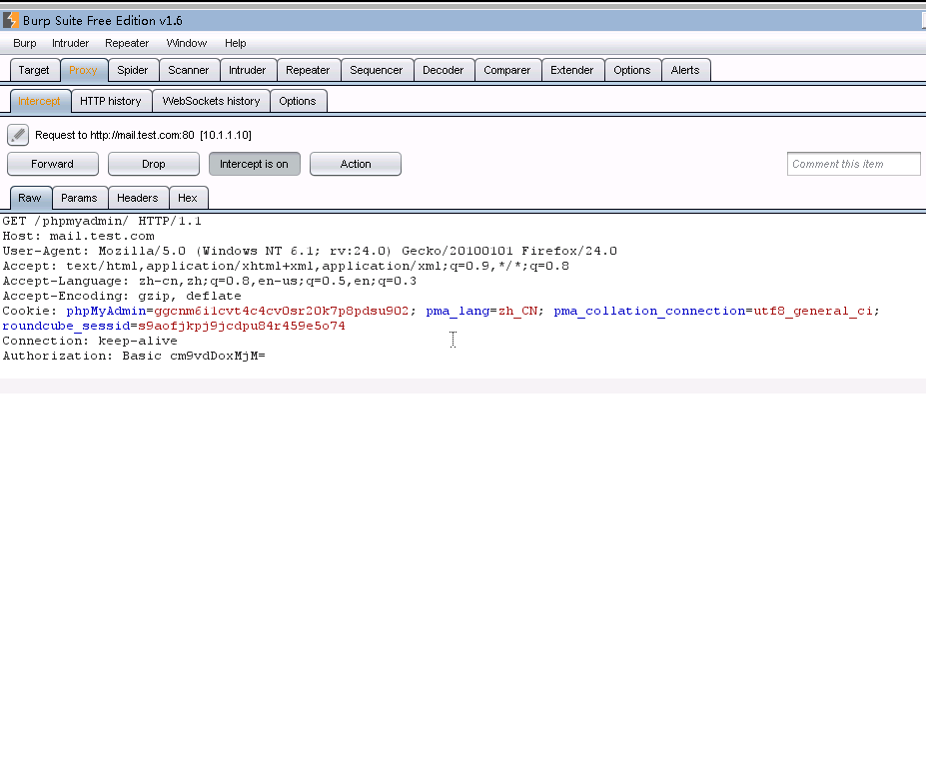
Task: Click the Comment this item field
Action: pyautogui.click(x=854, y=164)
